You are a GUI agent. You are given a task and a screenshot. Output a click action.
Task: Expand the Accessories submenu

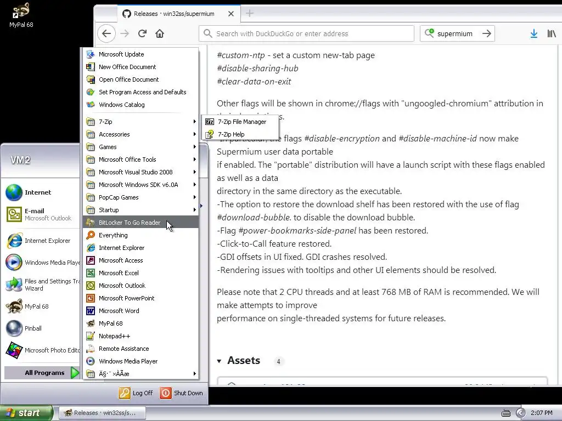pyautogui.click(x=141, y=134)
